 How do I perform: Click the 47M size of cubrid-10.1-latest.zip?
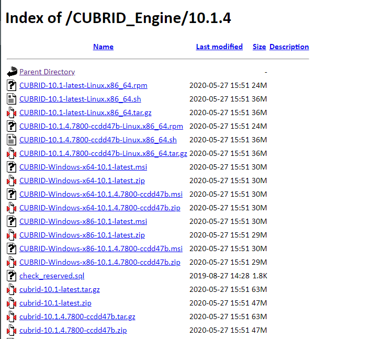click(260, 303)
